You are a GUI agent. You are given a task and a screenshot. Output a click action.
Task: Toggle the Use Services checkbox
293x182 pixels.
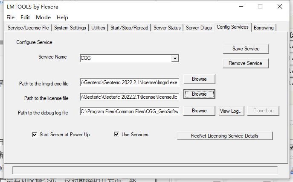tap(116, 134)
